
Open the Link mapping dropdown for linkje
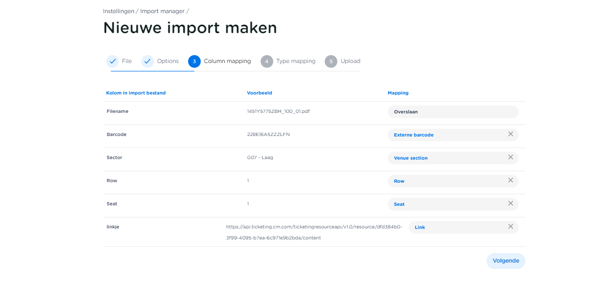click(455, 227)
